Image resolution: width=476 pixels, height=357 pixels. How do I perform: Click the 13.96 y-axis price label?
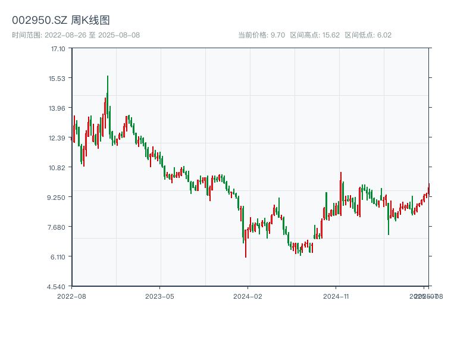click(57, 108)
